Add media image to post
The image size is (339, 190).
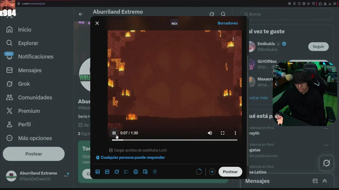tap(98, 172)
